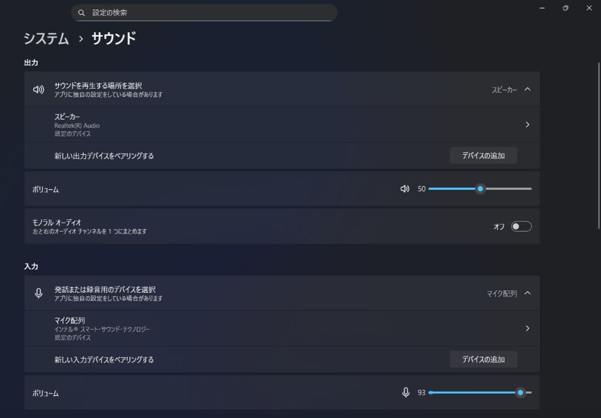This screenshot has height=418, width=601.
Task: Click デバイスの追加 for output devices
Action: click(483, 156)
